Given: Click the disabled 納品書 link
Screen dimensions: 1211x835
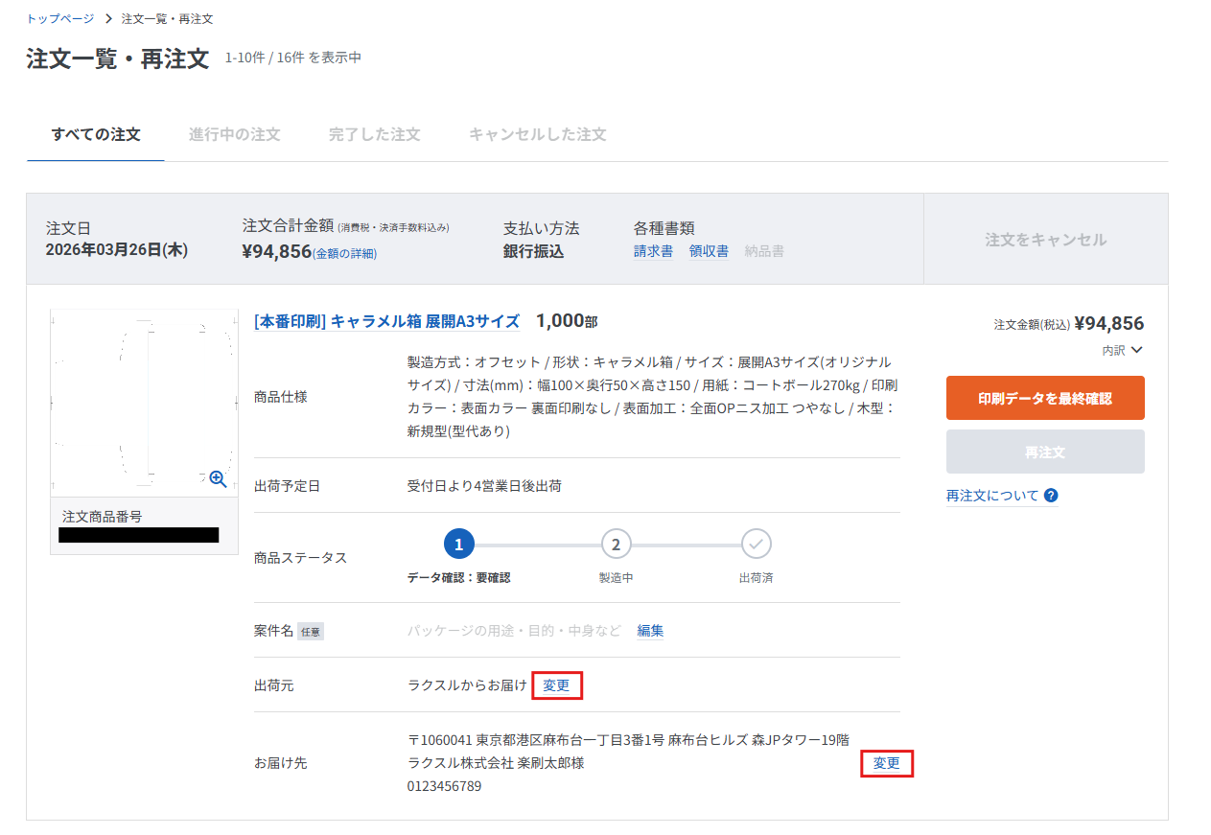Looking at the screenshot, I should pos(764,251).
